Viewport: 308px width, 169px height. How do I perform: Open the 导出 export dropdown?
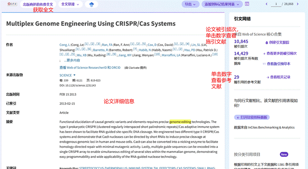coord(190,4)
